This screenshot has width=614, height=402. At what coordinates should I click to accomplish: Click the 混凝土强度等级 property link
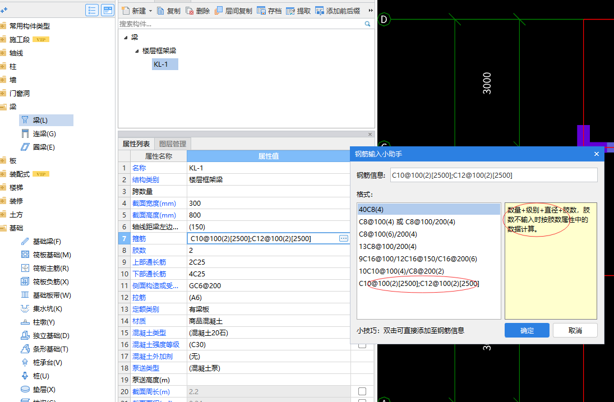(155, 344)
